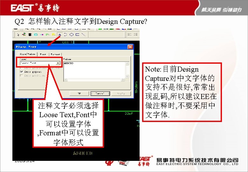
Task: Pick the rectangle drawing tool
Action: pos(77,34)
